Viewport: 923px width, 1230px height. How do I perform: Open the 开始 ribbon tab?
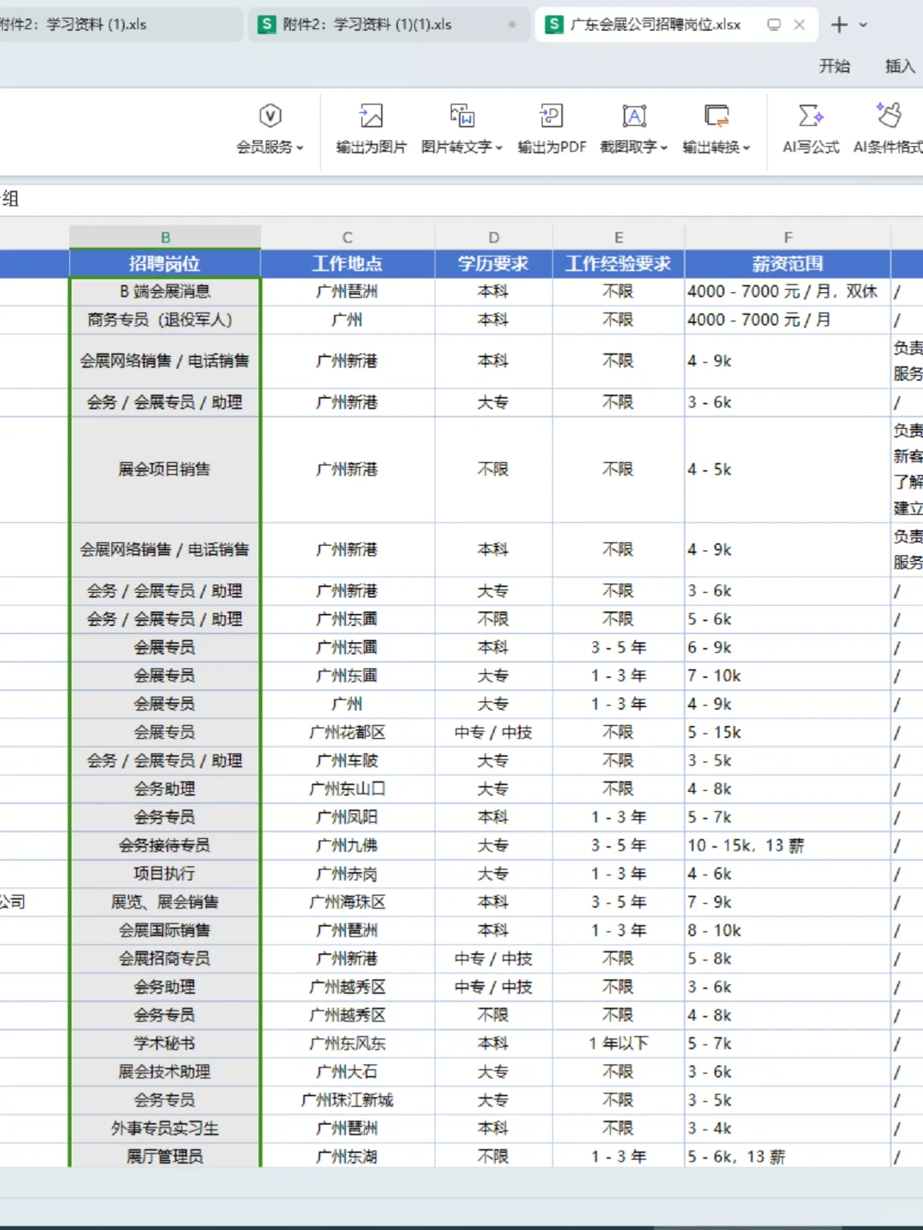(x=834, y=66)
